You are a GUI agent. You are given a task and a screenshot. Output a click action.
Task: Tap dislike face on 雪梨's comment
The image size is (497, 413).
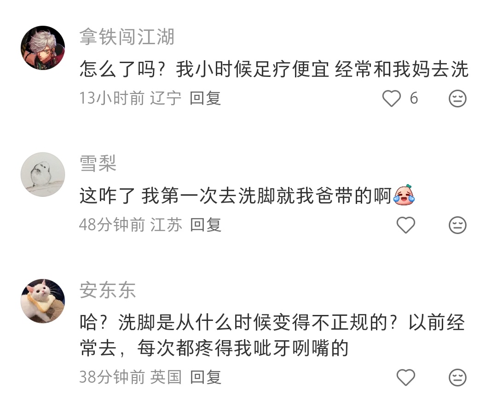pyautogui.click(x=457, y=225)
